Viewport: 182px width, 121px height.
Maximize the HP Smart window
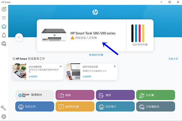pyautogui.click(x=170, y=2)
